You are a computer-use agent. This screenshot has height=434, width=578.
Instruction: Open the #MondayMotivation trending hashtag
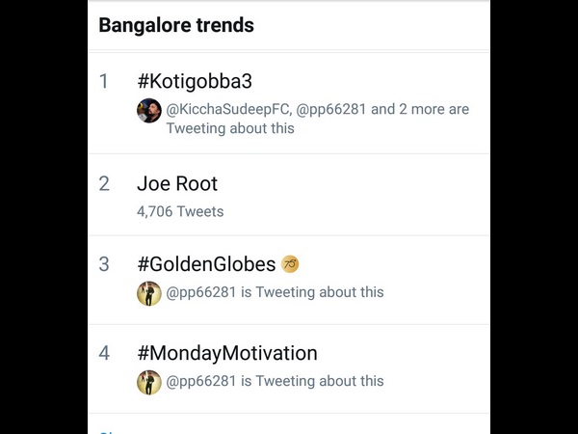[226, 353]
